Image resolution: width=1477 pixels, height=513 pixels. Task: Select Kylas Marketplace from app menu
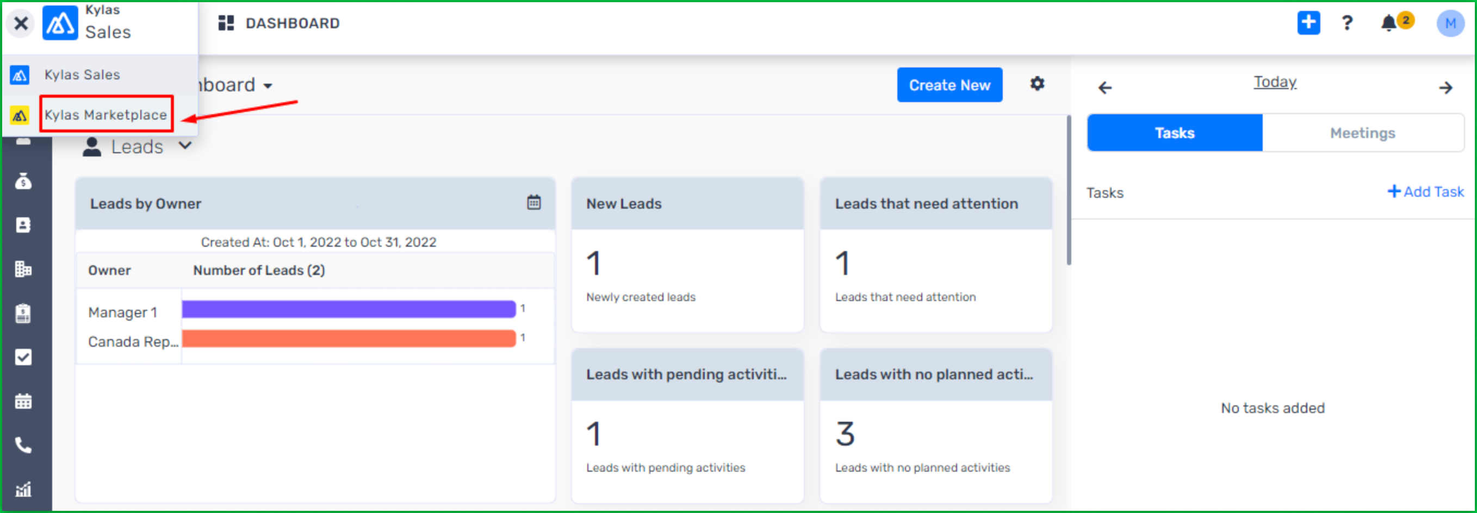point(105,115)
